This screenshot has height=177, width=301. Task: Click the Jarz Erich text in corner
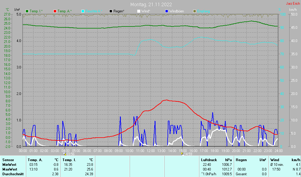point(293,4)
